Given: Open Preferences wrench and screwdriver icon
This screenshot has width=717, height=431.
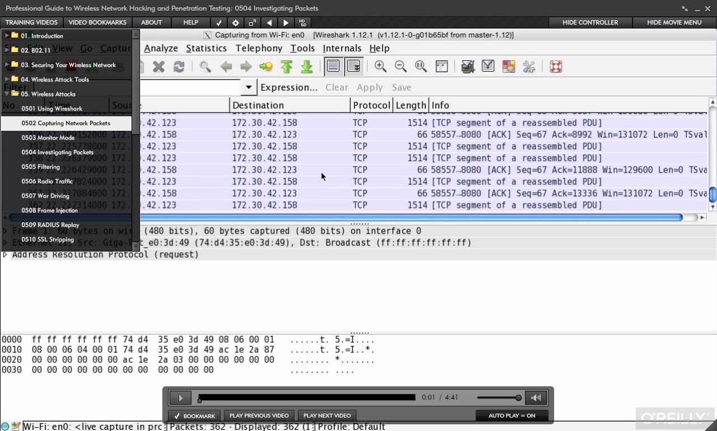Looking at the screenshot, I should pos(529,67).
